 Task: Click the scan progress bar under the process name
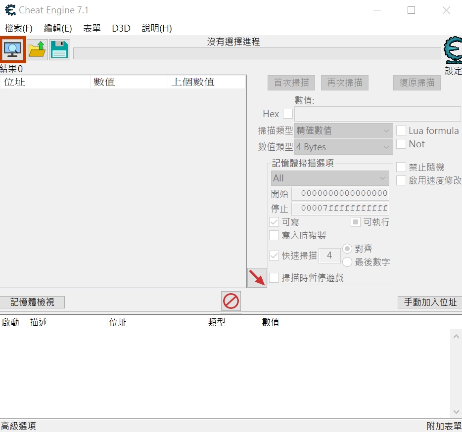coord(257,53)
